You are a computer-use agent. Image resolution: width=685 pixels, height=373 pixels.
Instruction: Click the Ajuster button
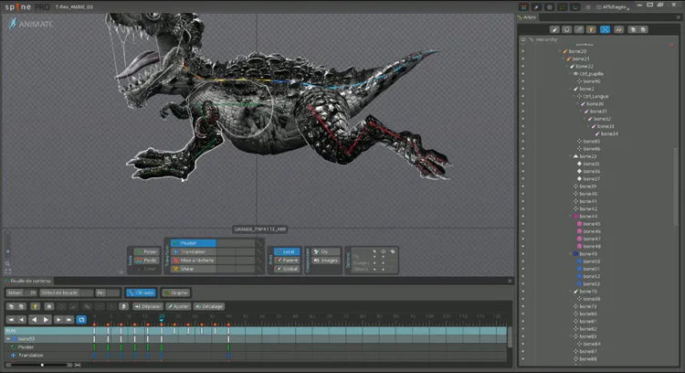(178, 306)
